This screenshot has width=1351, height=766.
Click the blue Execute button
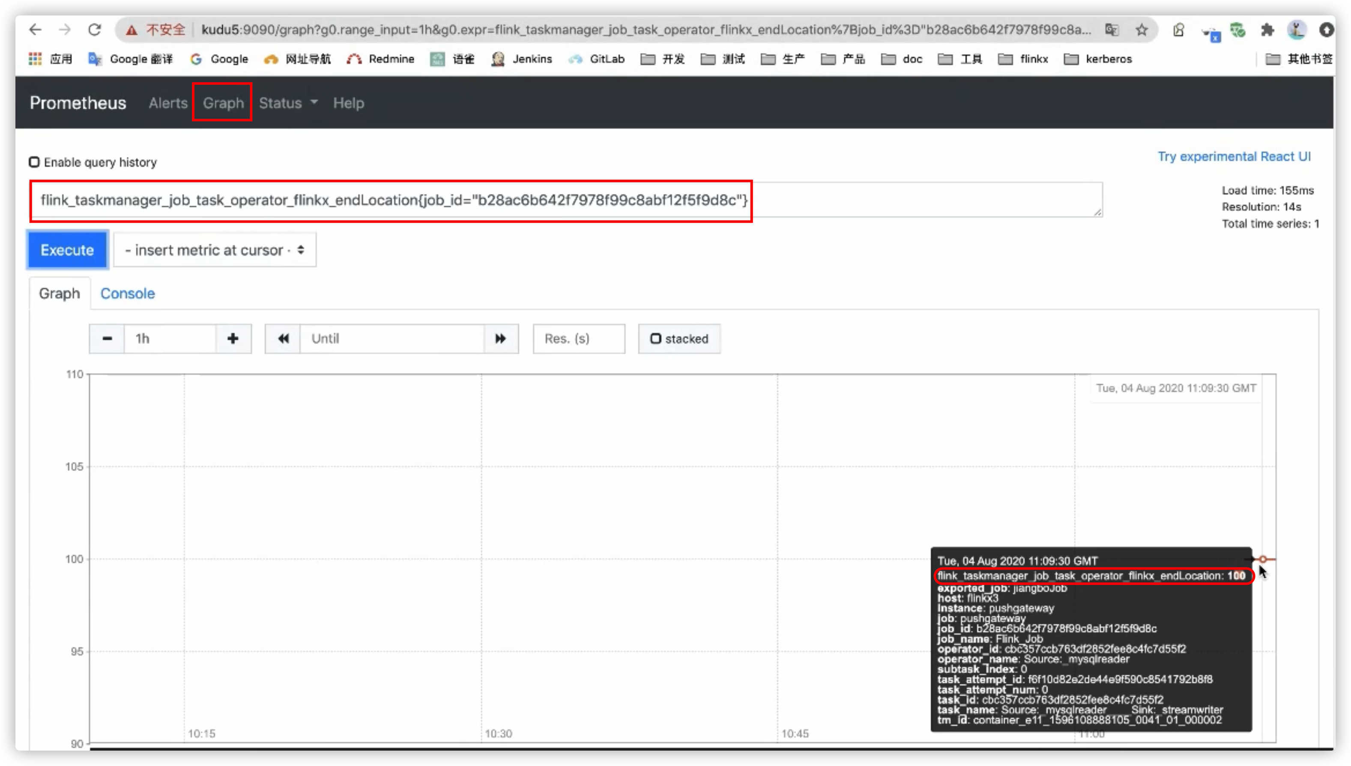(67, 250)
